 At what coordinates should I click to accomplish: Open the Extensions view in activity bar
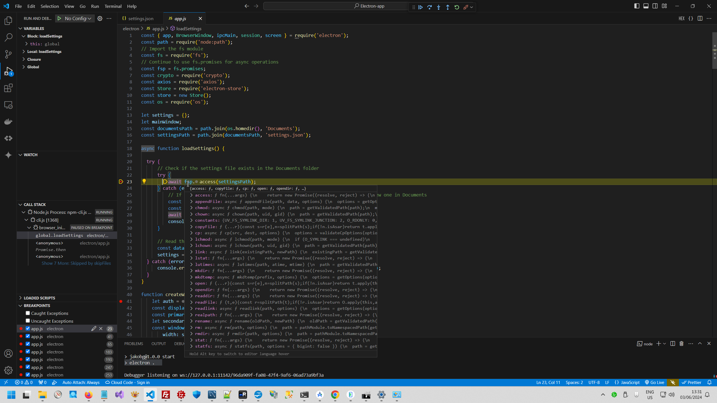click(8, 88)
